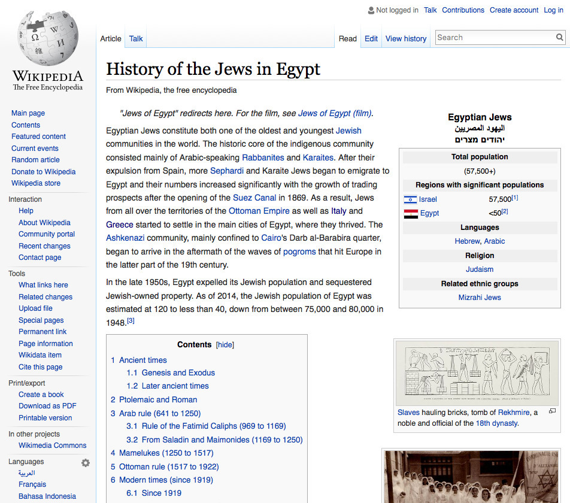Hide the Contents box
570x503 pixels.
pyautogui.click(x=225, y=344)
